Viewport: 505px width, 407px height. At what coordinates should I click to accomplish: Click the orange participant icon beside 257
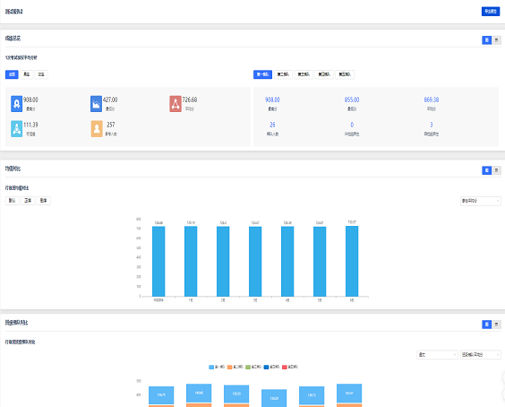pos(97,129)
